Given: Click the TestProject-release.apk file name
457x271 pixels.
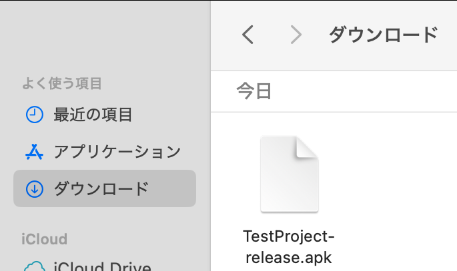Looking at the screenshot, I should tap(289, 246).
